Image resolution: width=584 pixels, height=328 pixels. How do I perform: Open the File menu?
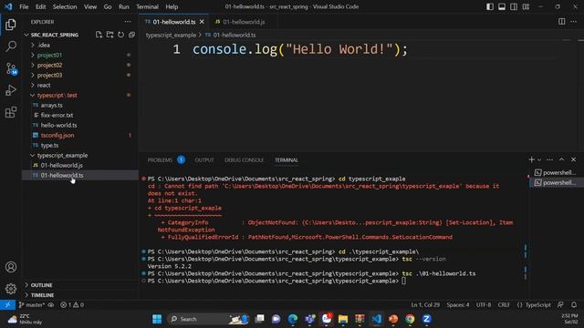(x=24, y=6)
